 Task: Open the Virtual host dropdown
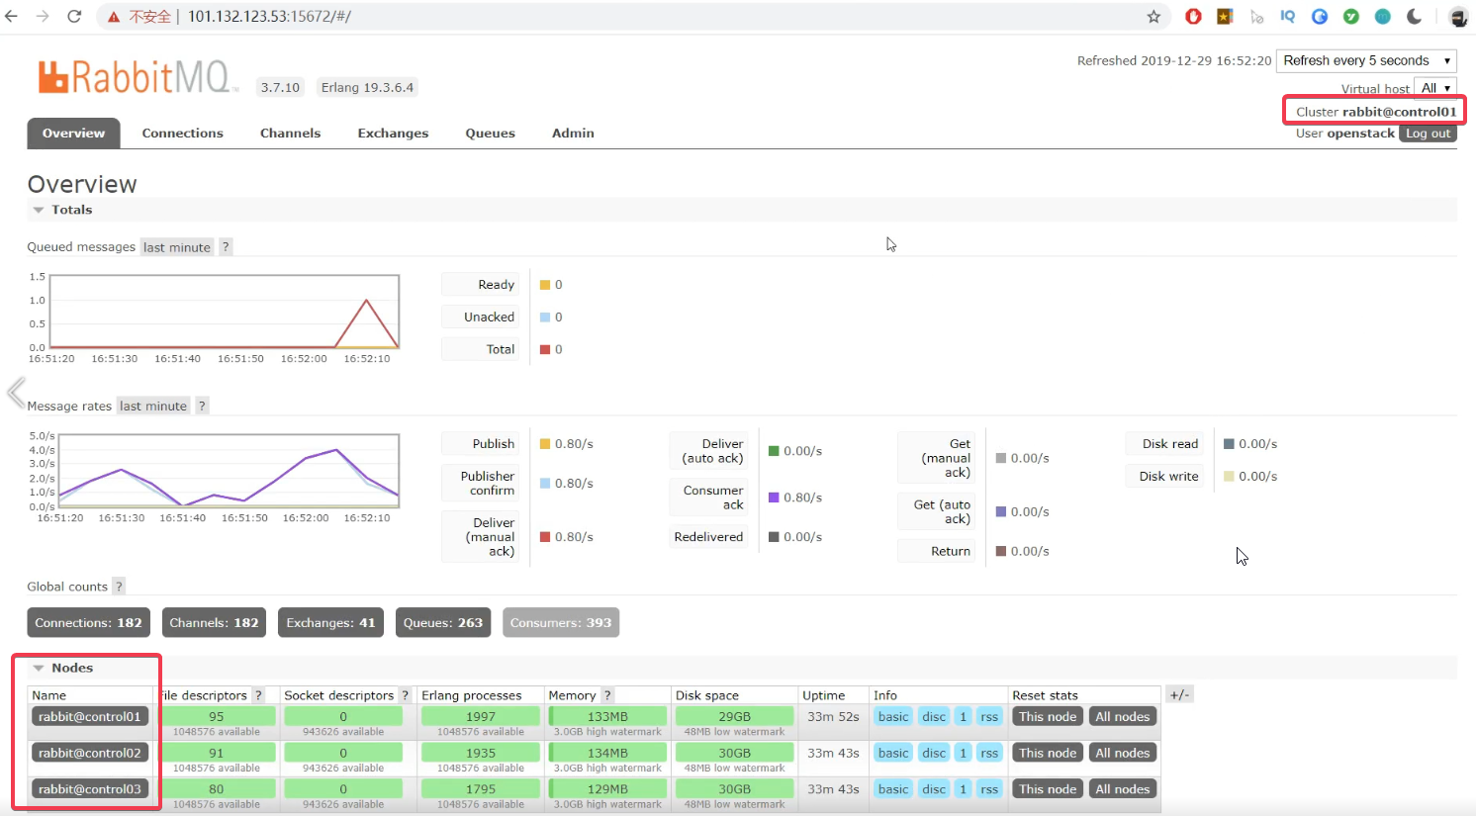tap(1434, 88)
